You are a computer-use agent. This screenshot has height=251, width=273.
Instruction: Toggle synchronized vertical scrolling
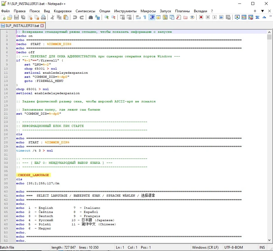[122, 17]
